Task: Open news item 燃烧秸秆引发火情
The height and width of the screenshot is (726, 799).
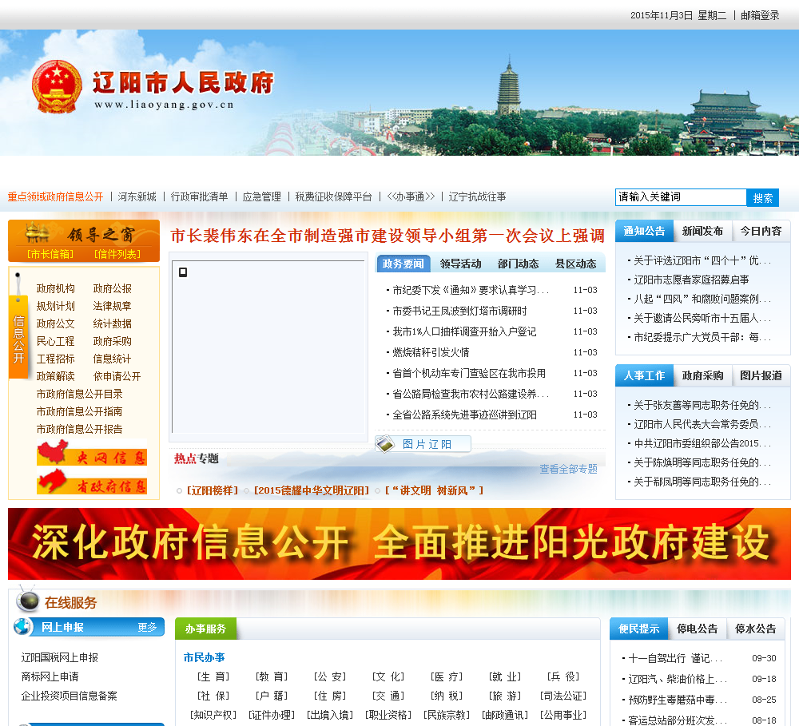Action: (431, 352)
